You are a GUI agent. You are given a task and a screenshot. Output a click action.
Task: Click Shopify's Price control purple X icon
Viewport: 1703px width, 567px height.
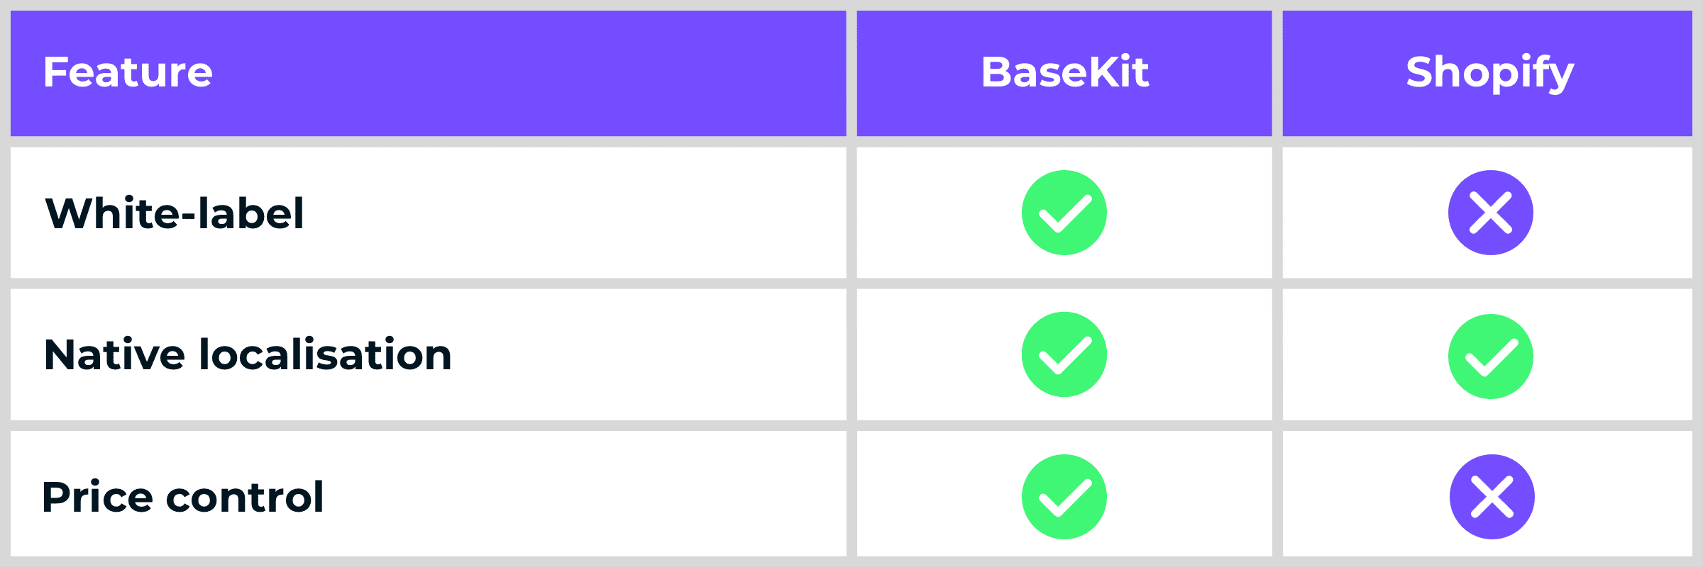coord(1492,497)
